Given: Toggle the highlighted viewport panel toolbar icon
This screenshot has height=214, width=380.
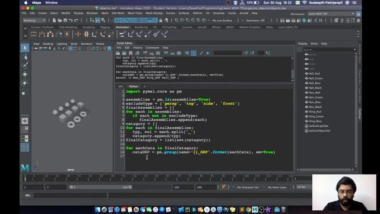Looking at the screenshot, I should click(70, 49).
